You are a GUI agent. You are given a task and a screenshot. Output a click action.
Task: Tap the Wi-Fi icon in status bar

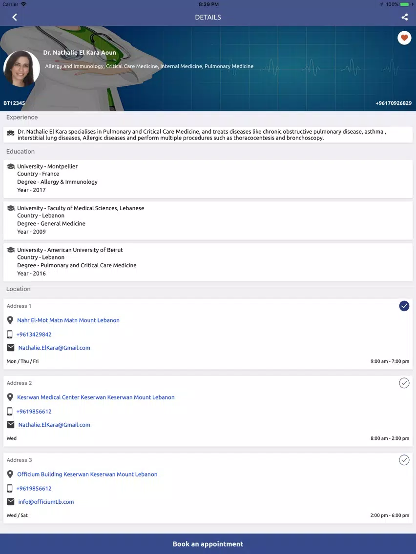(x=23, y=4)
